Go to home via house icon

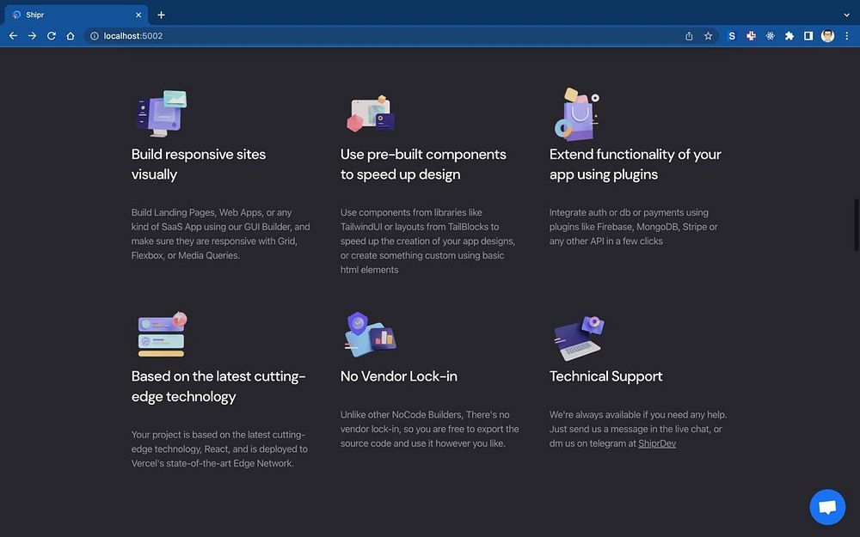click(71, 35)
